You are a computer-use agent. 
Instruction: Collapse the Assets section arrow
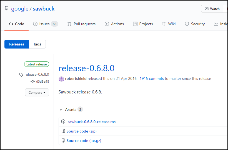pos(61,110)
